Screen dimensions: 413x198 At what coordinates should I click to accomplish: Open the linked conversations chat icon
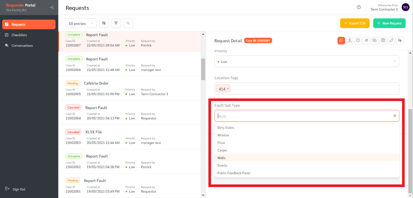(x=375, y=40)
